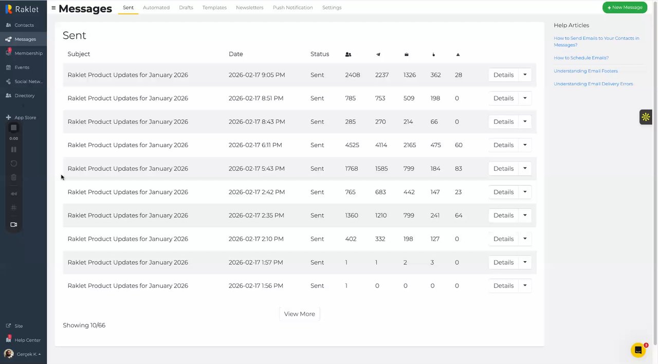The height and width of the screenshot is (364, 658).
Task: Expand Details dropdown arrow for 9:05 PM message
Action: click(x=525, y=75)
